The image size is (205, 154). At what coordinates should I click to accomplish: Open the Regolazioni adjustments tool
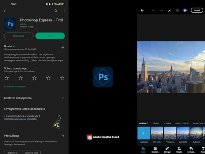[x=155, y=150]
